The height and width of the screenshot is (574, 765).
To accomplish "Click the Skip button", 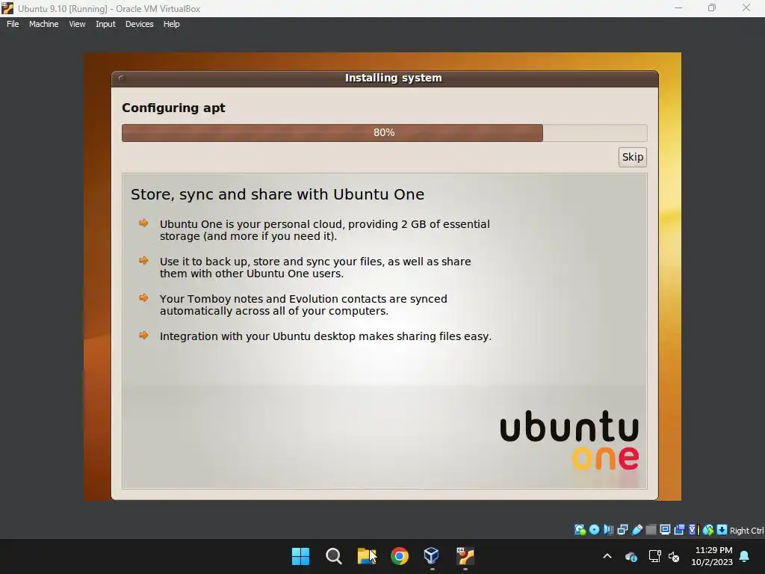I will (x=632, y=157).
